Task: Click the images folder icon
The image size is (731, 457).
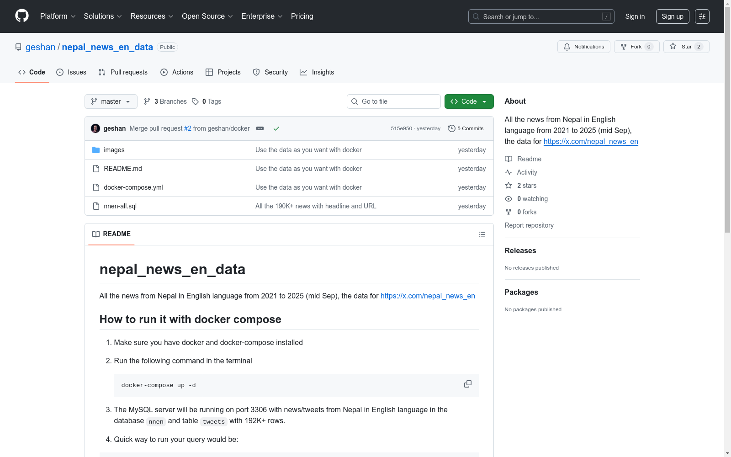Action: pos(96,150)
